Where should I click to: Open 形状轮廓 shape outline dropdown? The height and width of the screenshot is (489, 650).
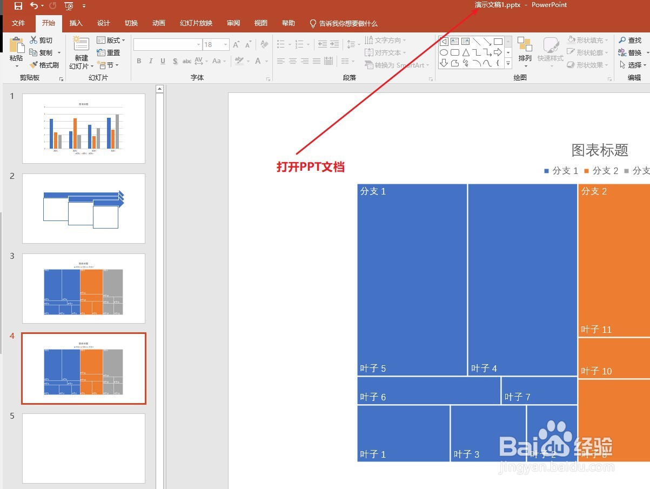click(x=587, y=52)
